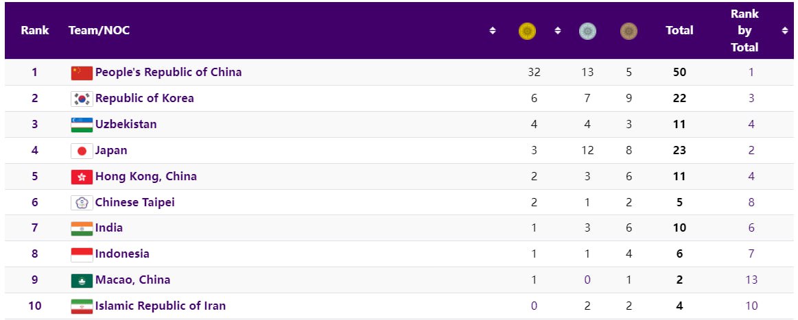Viewport: 798px width, 320px height.
Task: Open the Indonesia team link
Action: click(122, 254)
